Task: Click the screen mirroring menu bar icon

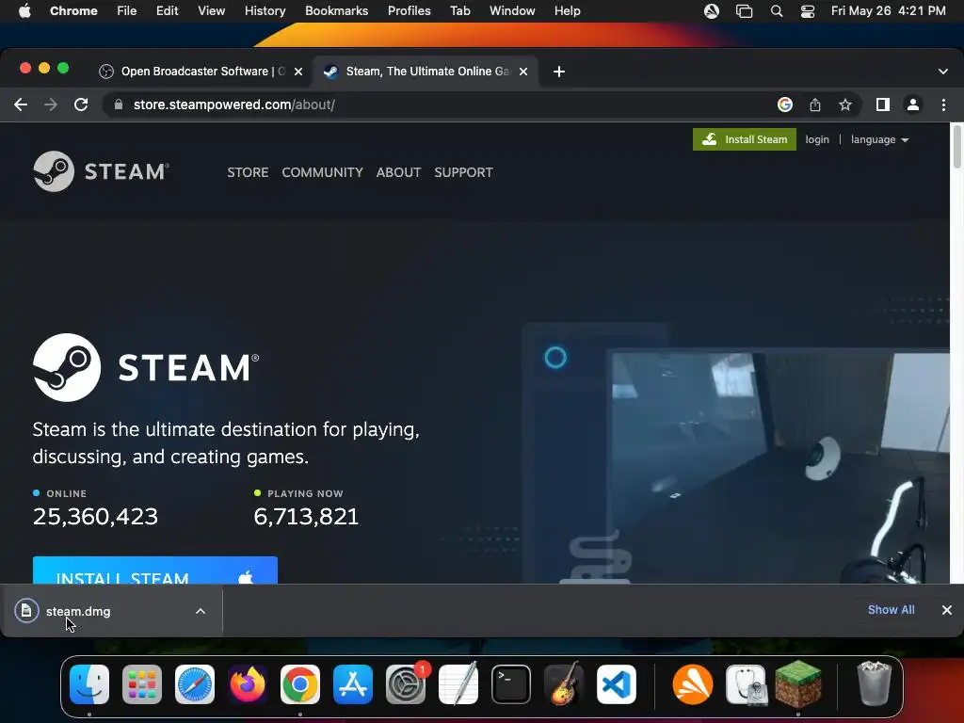Action: (x=744, y=11)
